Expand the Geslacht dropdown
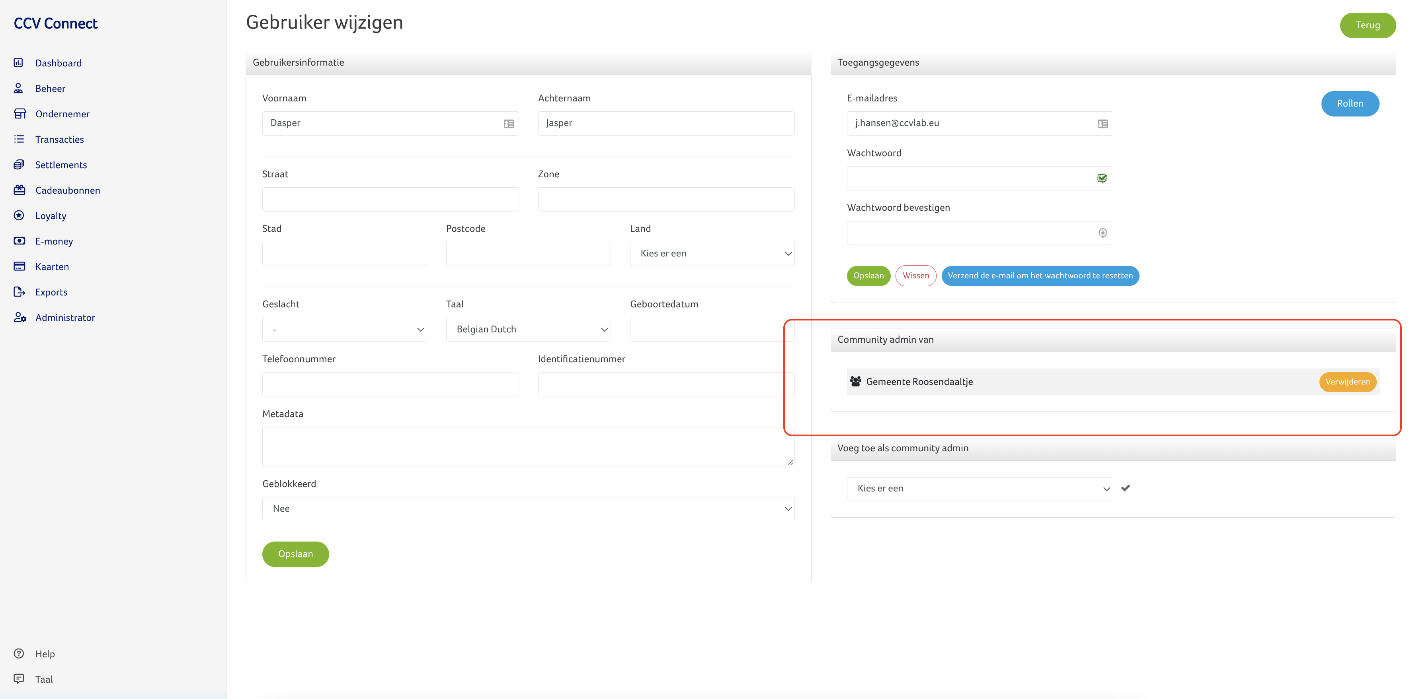The image size is (1409, 699). pyautogui.click(x=344, y=330)
